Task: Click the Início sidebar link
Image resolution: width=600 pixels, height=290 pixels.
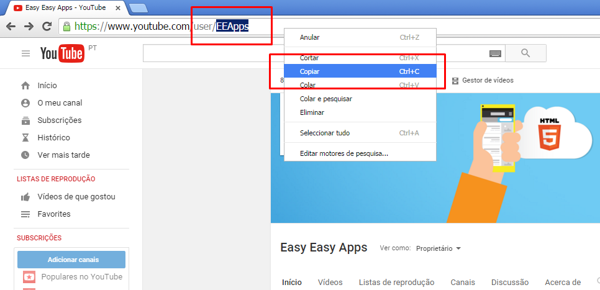Action: click(x=47, y=86)
